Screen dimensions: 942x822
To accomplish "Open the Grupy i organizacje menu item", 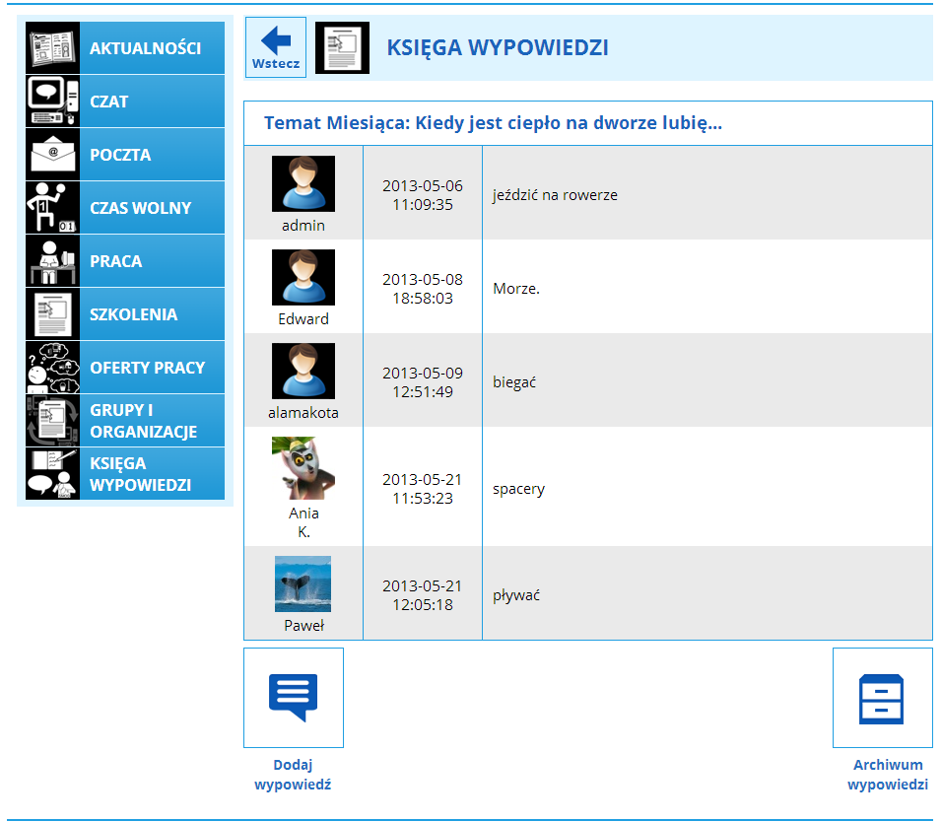I will (x=125, y=420).
